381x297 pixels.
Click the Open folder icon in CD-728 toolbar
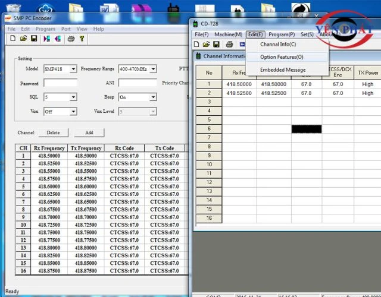click(x=206, y=44)
